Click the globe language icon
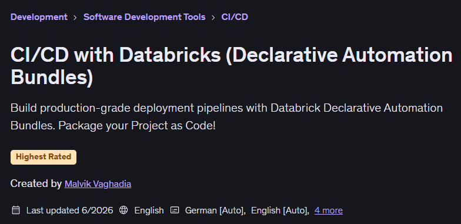 (x=123, y=210)
